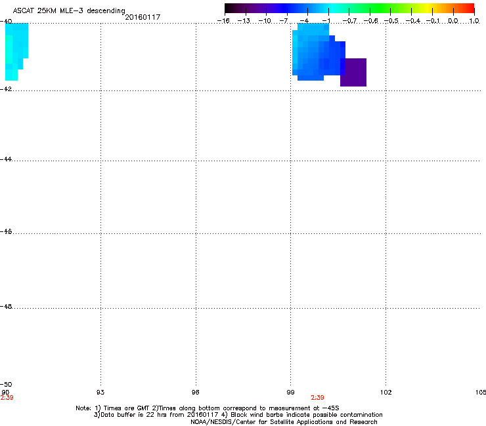Click the -7 label on the color scale

pos(284,21)
